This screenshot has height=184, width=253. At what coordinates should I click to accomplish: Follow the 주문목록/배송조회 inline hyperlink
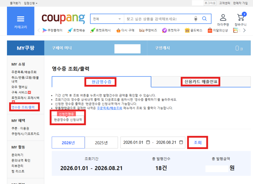coord(109,108)
